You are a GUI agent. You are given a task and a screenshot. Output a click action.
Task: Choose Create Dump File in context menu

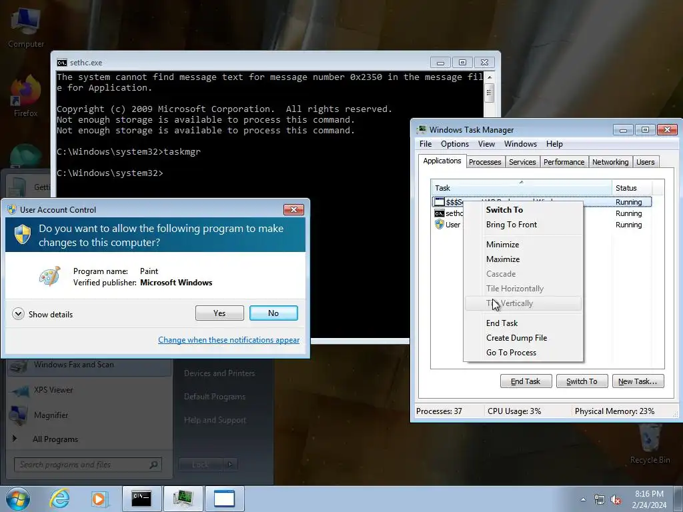(524, 338)
